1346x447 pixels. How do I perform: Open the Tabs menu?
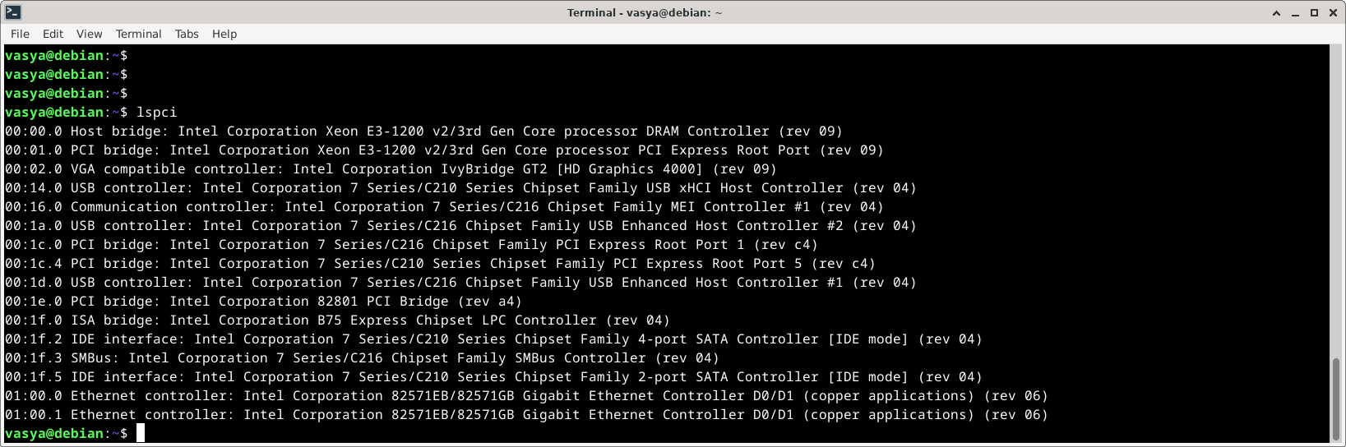(187, 34)
